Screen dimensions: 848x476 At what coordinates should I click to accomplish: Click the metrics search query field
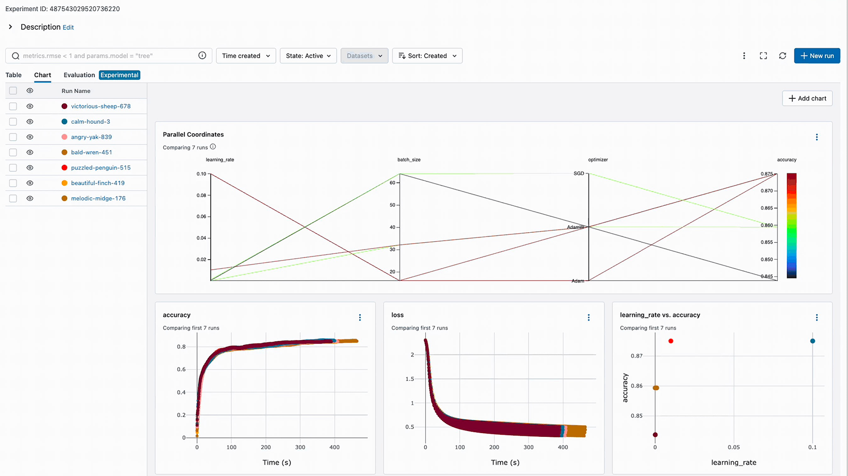(x=106, y=56)
